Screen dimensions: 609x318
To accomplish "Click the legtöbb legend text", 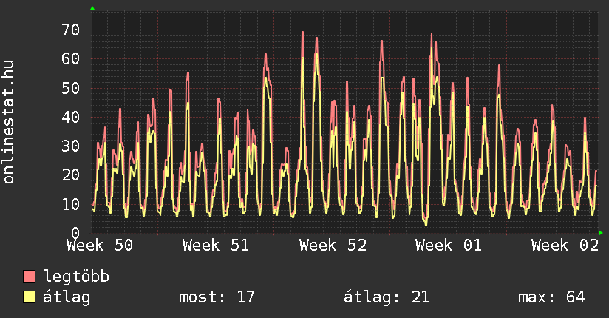I will click(x=76, y=277).
